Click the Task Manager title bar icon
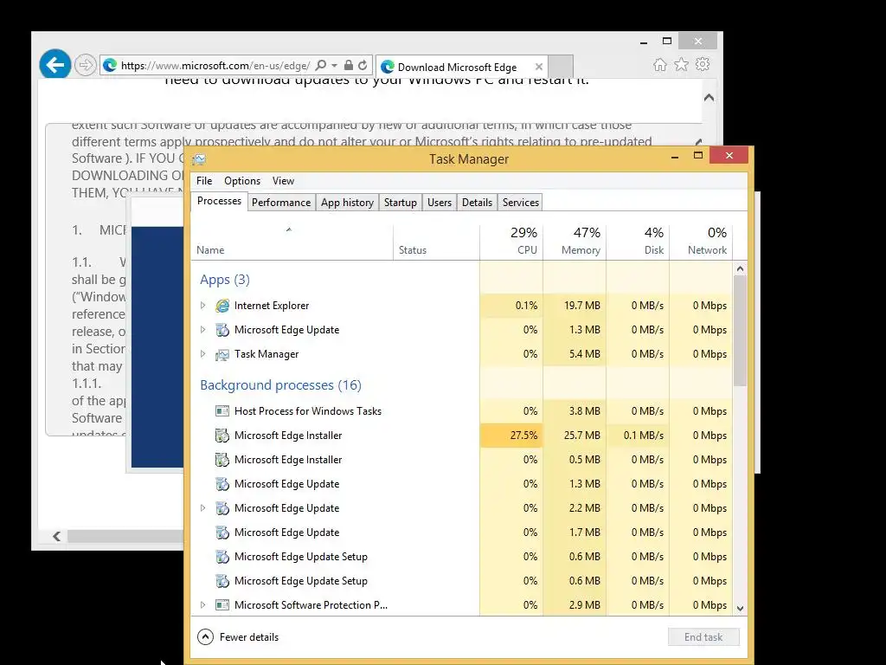This screenshot has width=886, height=665. pos(199,159)
